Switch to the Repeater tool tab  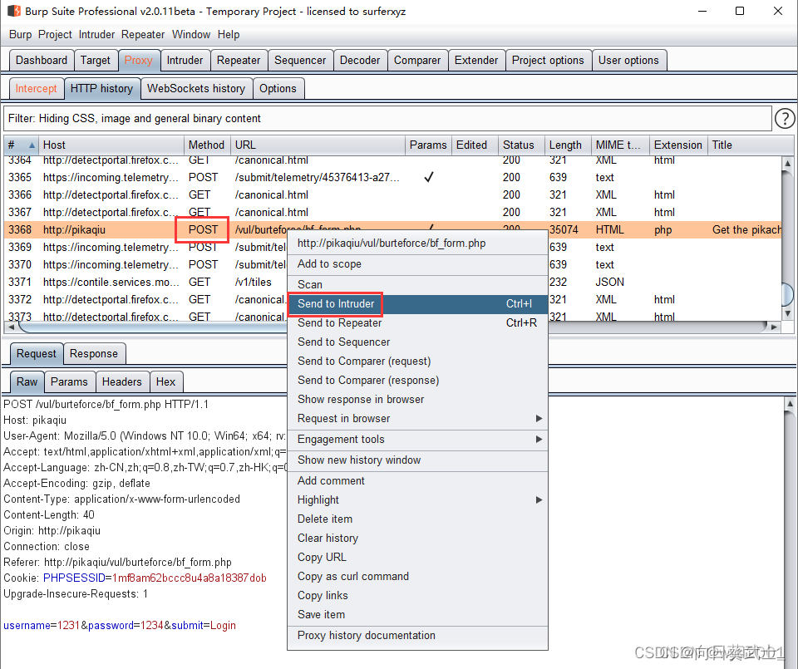coord(239,60)
